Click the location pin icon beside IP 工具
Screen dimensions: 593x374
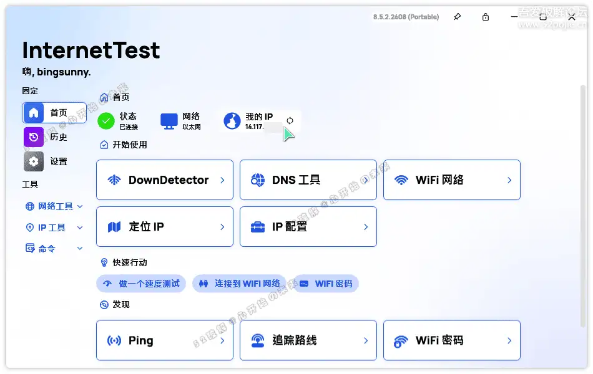coord(29,228)
